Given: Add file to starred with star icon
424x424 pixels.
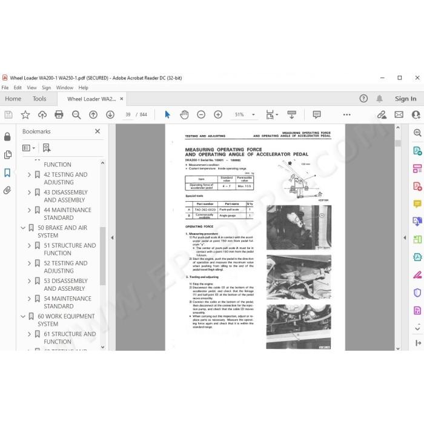Looking at the screenshot, I should [25, 114].
